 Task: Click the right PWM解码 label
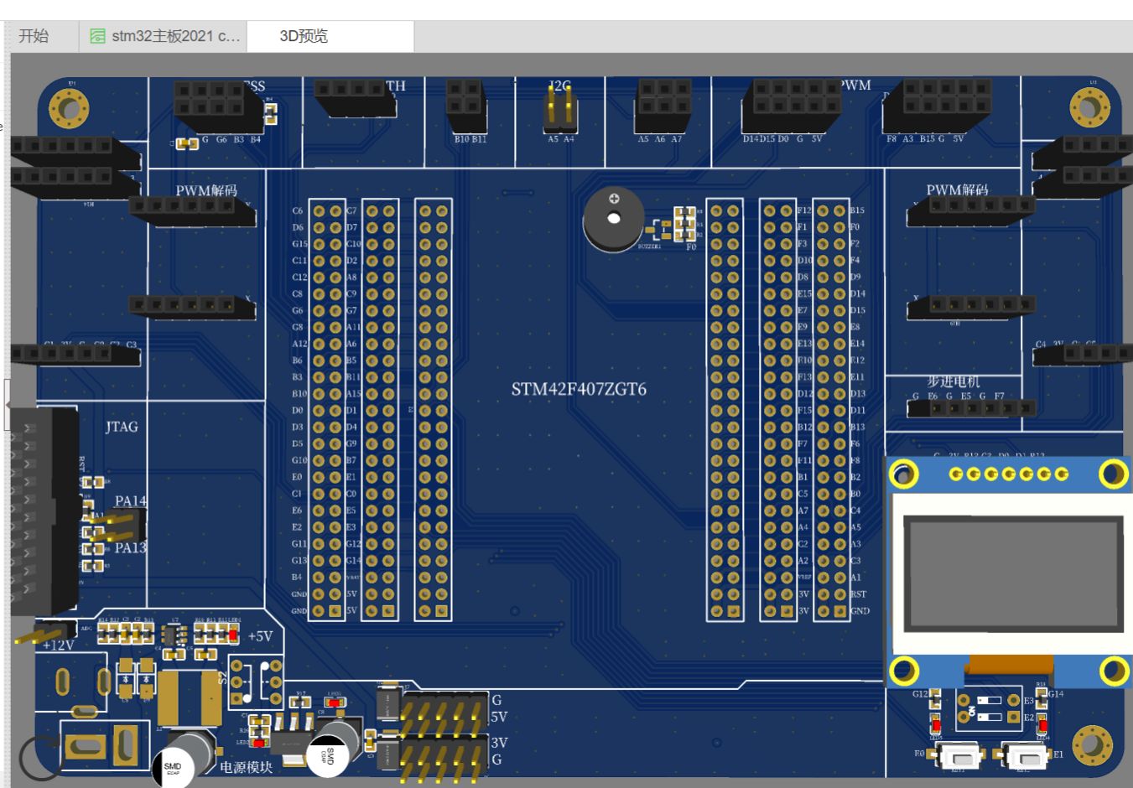coord(957,190)
